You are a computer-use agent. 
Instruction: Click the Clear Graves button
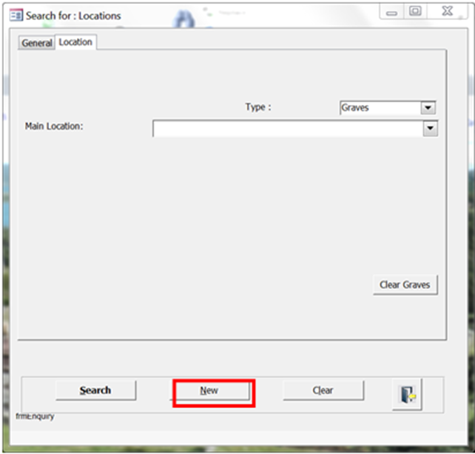coord(405,285)
